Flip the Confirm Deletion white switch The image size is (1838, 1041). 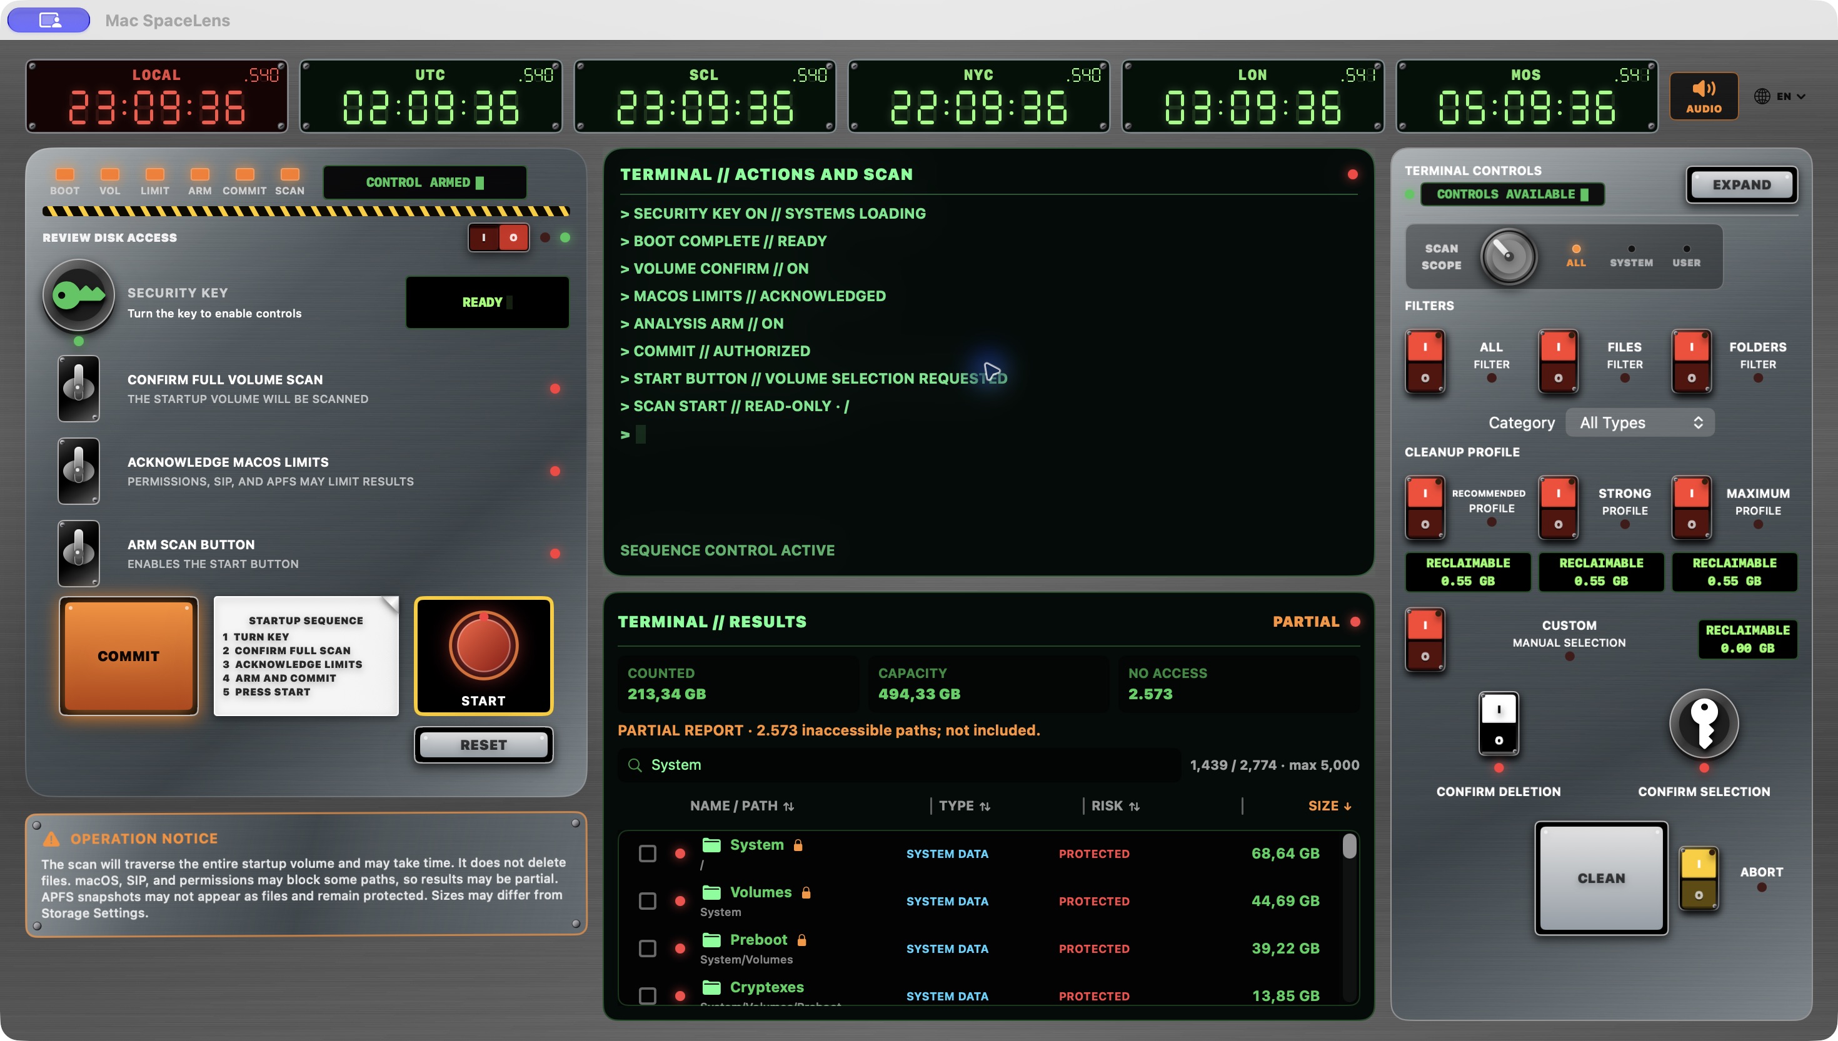[x=1499, y=724]
